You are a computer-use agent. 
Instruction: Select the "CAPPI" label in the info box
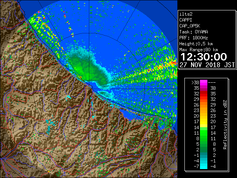pos(186,20)
